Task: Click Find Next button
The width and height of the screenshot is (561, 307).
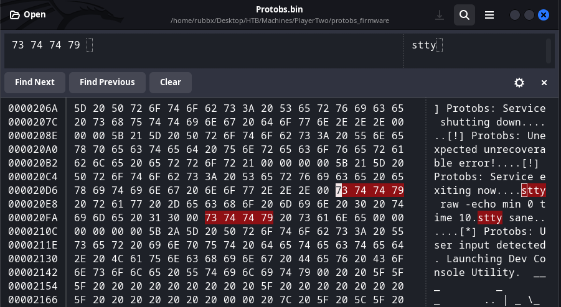Action: click(x=35, y=82)
